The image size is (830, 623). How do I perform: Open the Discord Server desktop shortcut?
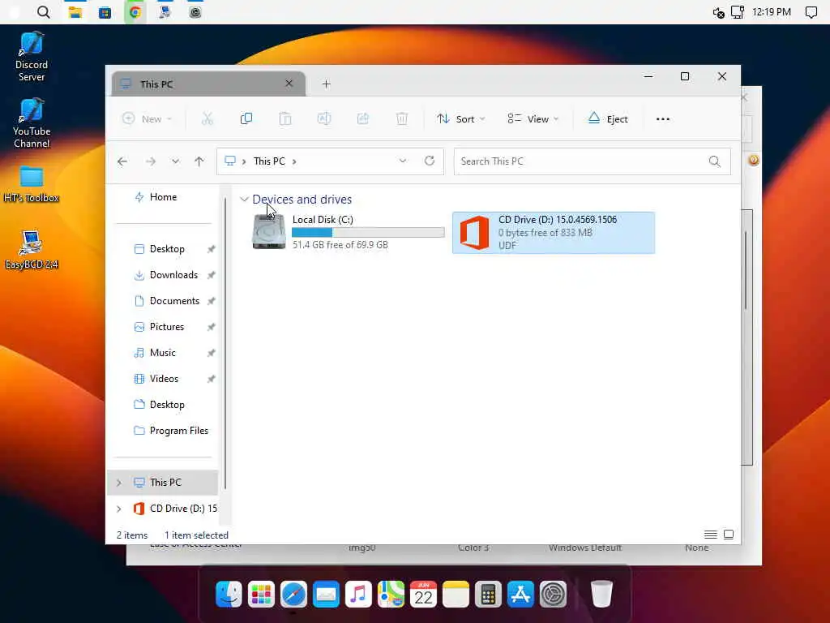[x=32, y=58]
